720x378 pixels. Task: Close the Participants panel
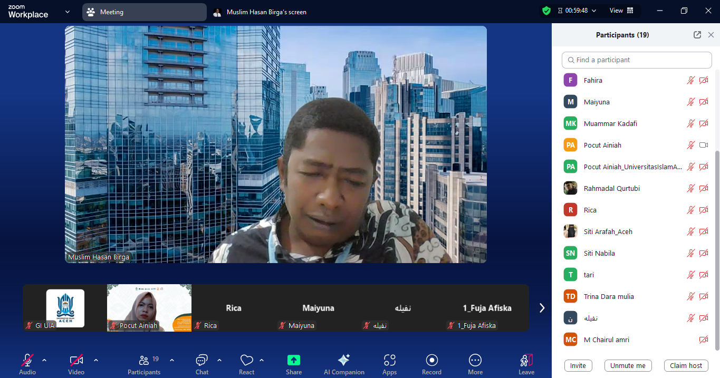[x=711, y=35]
